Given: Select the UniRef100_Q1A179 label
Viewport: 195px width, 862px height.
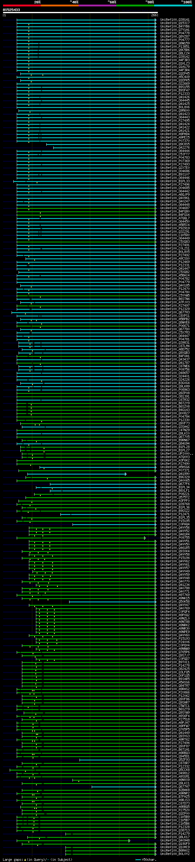Looking at the screenshot, I should pyautogui.click(x=175, y=67).
